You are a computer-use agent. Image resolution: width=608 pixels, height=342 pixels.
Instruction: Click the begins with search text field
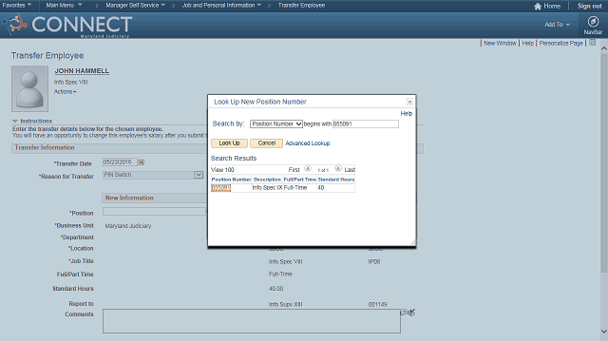(x=366, y=124)
